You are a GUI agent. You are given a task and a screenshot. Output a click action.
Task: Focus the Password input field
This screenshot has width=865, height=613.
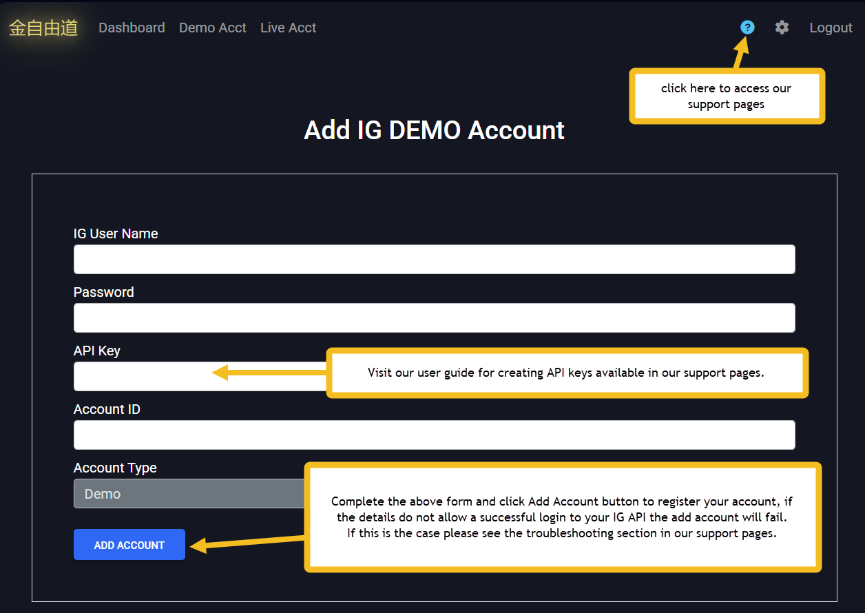(434, 318)
